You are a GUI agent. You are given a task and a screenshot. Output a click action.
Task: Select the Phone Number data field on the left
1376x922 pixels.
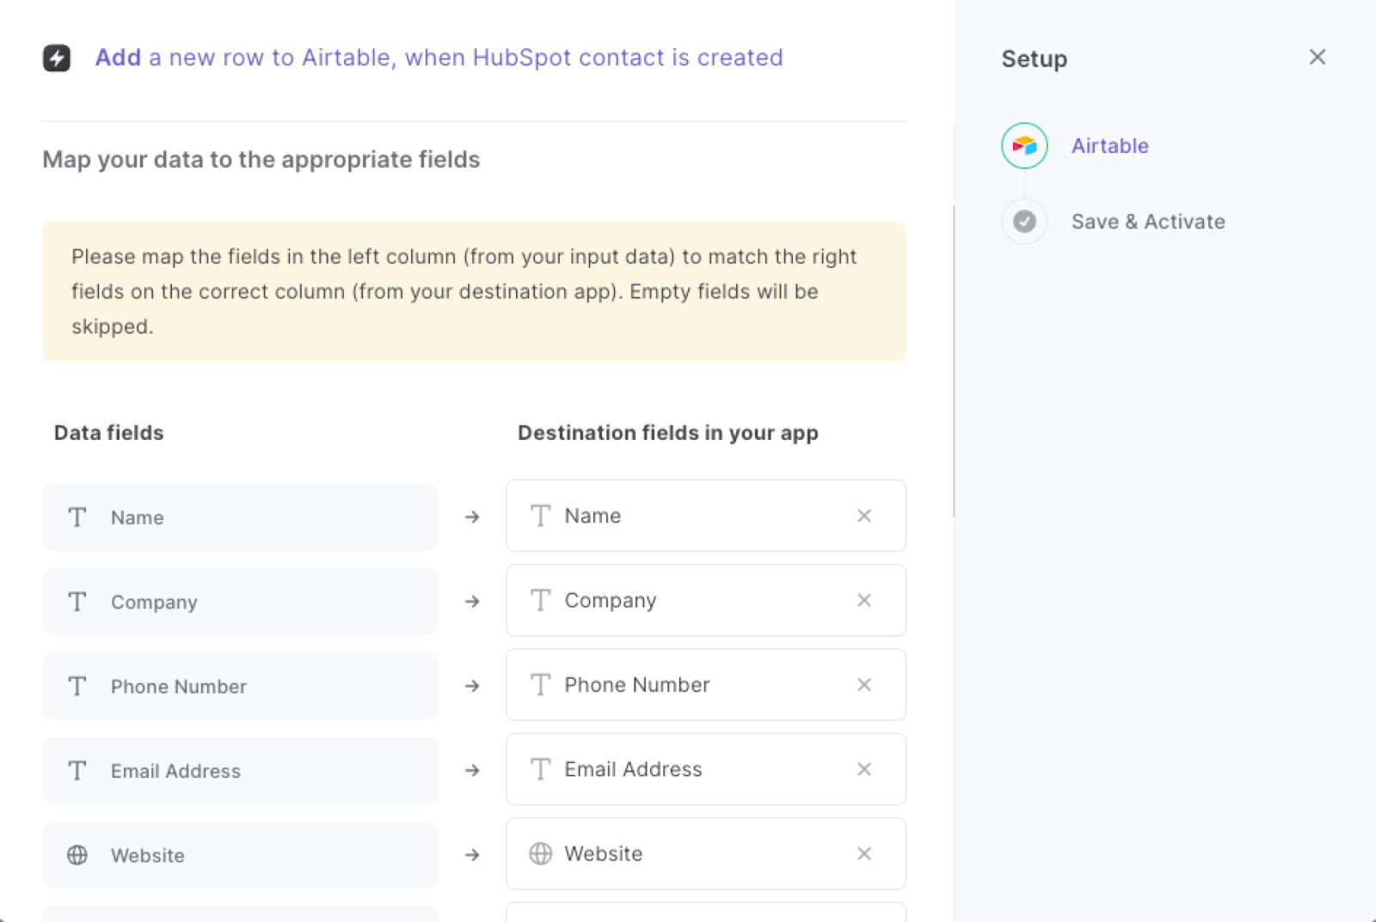click(240, 686)
